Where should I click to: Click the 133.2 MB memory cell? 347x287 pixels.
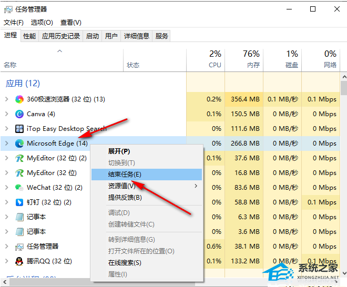(x=245, y=261)
